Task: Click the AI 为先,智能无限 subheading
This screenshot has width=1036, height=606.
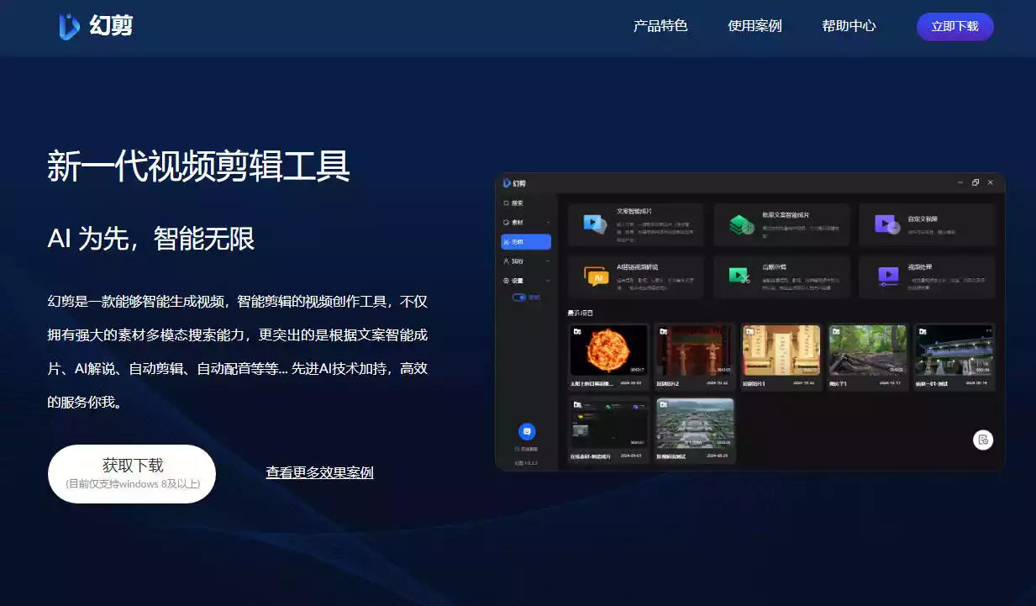Action: [x=151, y=239]
